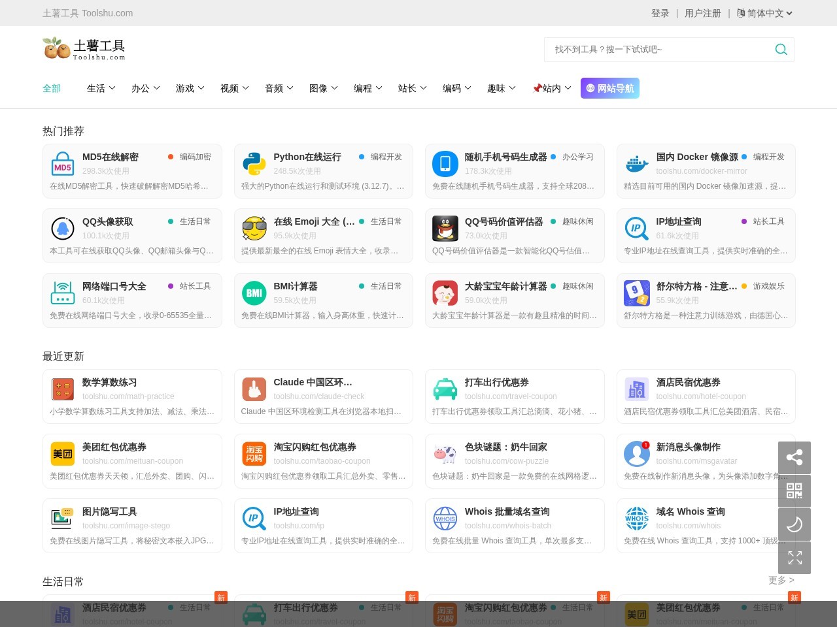Click the 数学算数练习 calculator icon
The height and width of the screenshot is (627, 837).
pyautogui.click(x=63, y=389)
